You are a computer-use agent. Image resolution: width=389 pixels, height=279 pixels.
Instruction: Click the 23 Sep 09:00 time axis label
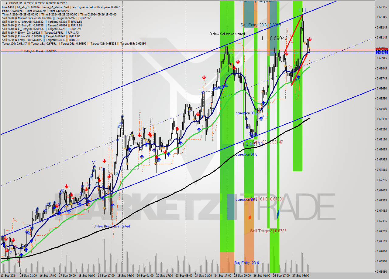(x=184, y=276)
